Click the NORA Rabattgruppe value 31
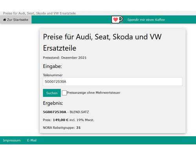The height and width of the screenshot is (150, 196). (x=78, y=128)
